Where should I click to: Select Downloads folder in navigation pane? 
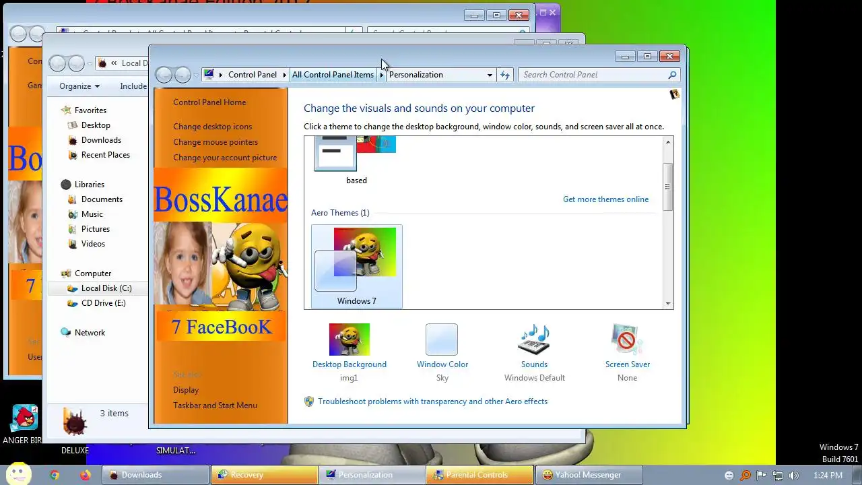[101, 140]
